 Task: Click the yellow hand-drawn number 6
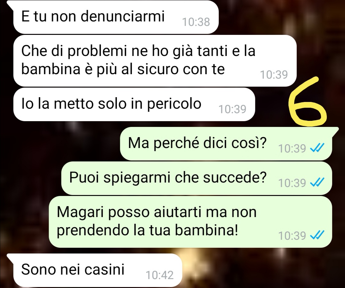pyautogui.click(x=308, y=102)
